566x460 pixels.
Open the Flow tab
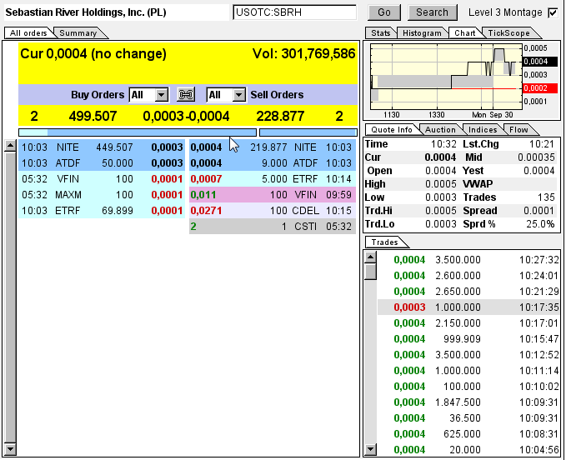click(x=518, y=130)
